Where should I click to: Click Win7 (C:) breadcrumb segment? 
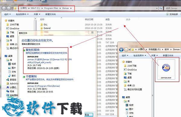click(x=35, y=8)
